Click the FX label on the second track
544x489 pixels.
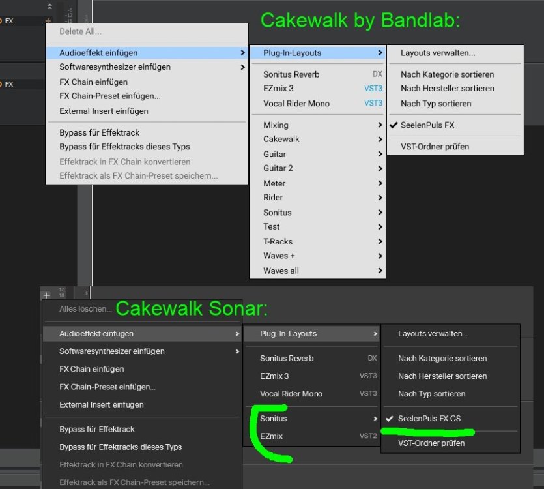pos(9,84)
